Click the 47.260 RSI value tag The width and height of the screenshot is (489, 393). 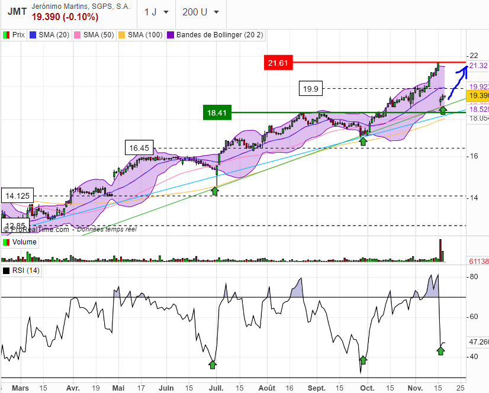click(x=478, y=342)
